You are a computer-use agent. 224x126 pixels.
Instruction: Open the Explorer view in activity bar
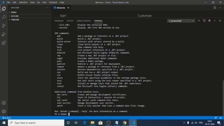click(4, 9)
